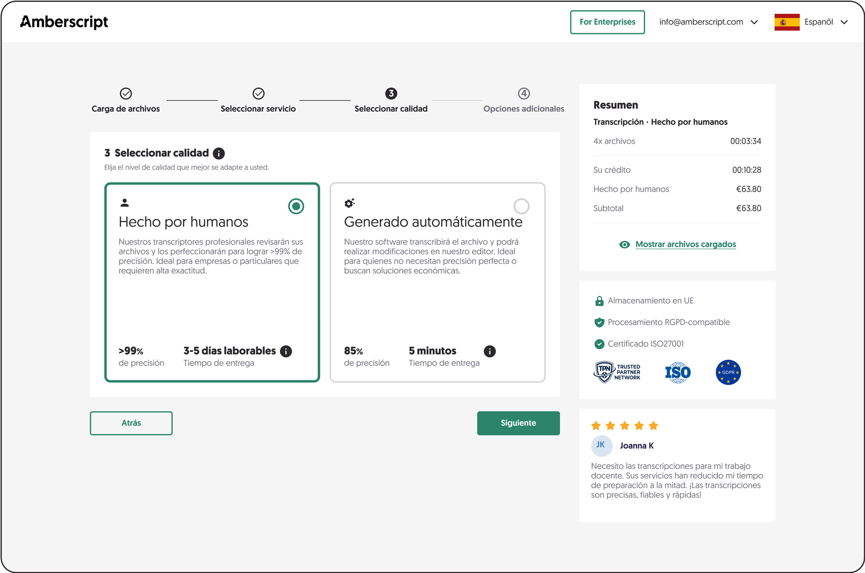865x573 pixels.
Task: Click the ISO certification logo
Action: (678, 372)
